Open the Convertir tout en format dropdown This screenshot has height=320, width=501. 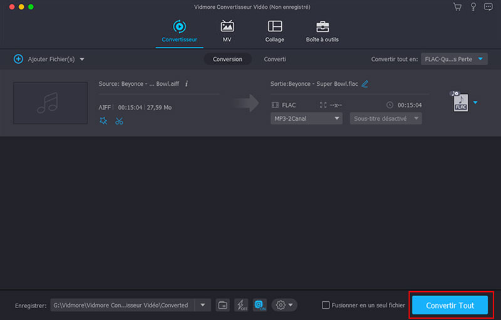click(x=454, y=59)
